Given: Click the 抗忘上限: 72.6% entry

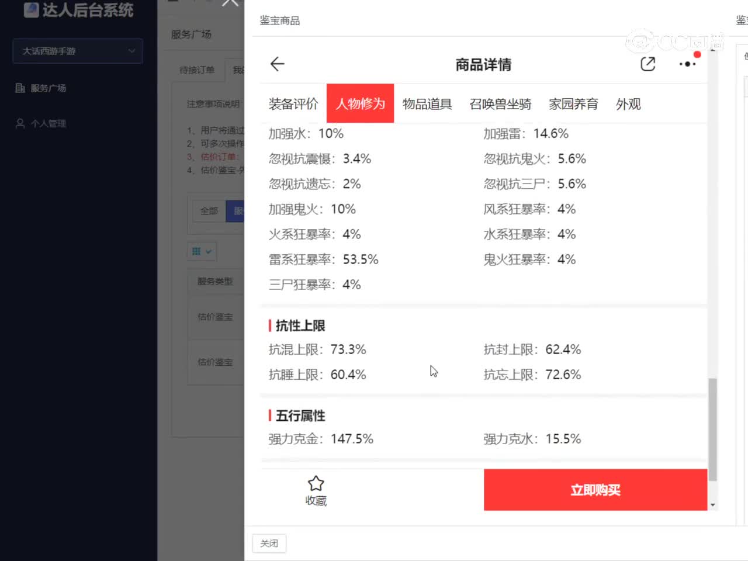Looking at the screenshot, I should 532,375.
